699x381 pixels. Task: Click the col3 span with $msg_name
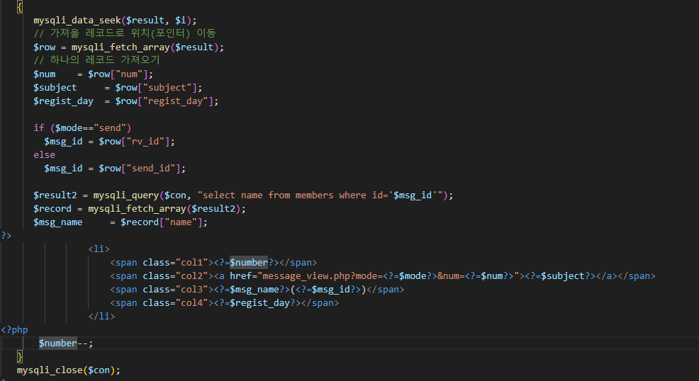pyautogui.click(x=257, y=290)
